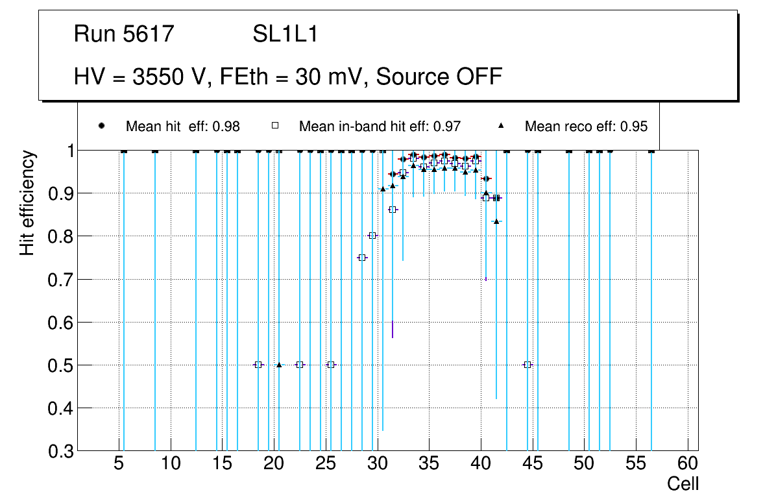Select the triangle point near 0.83 efficiency
776x501 pixels.
tap(496, 221)
